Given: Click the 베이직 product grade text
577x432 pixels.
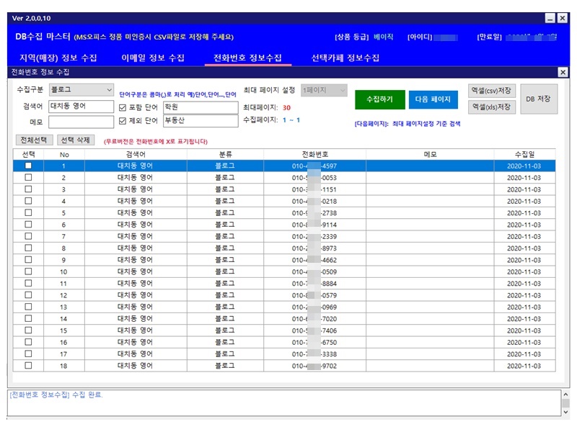Looking at the screenshot, I should pos(384,37).
